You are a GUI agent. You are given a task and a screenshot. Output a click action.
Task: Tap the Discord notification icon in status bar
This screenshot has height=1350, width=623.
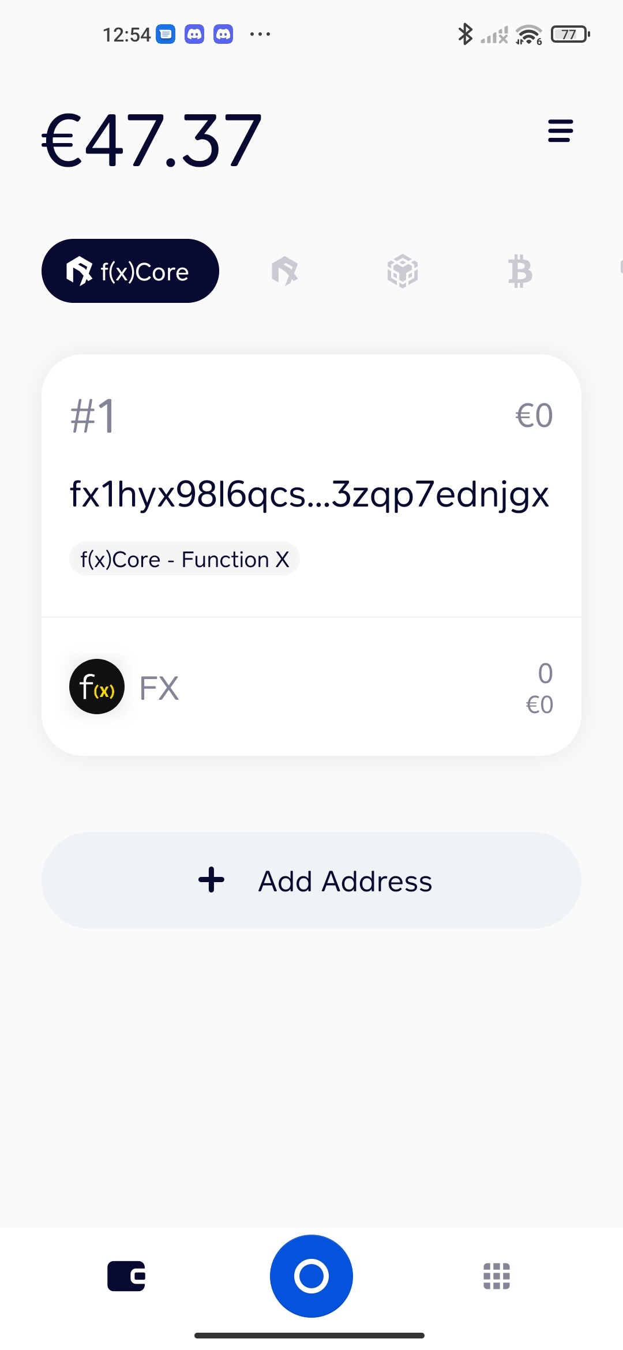pyautogui.click(x=194, y=35)
